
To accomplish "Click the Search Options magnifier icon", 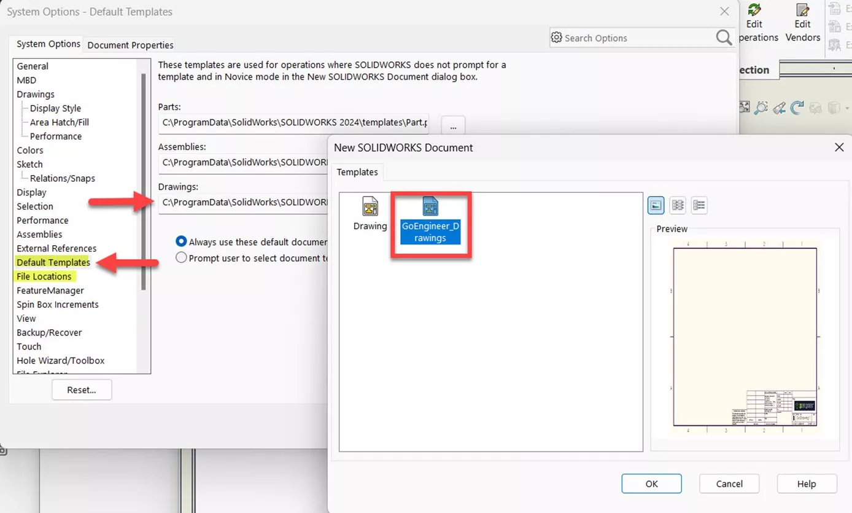I will coord(723,37).
